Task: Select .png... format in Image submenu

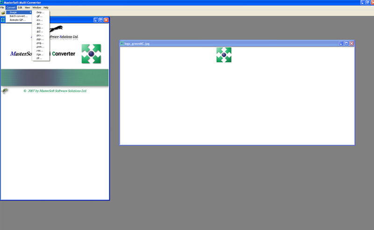Action: tap(41, 43)
